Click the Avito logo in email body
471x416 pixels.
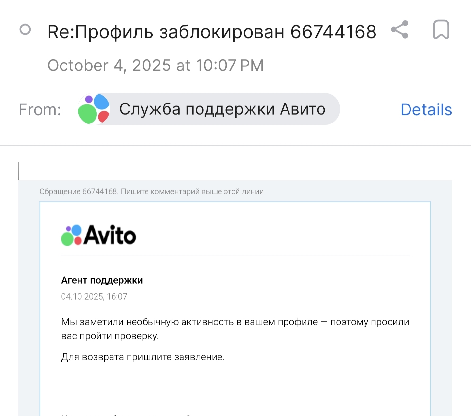pyautogui.click(x=98, y=235)
